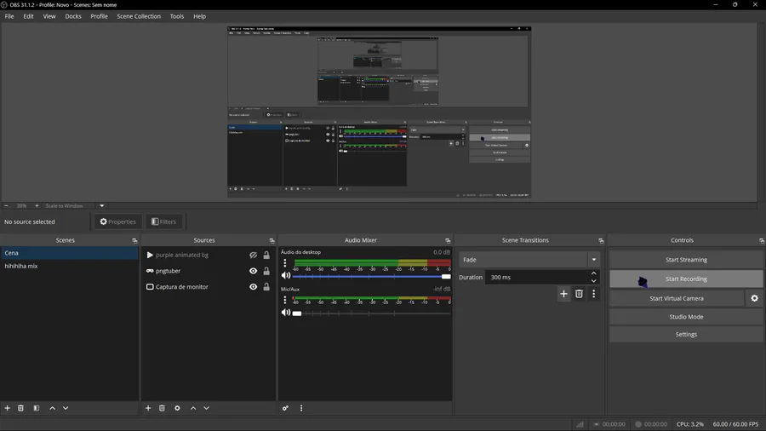Open advanced audio properties gears icon

(x=285, y=408)
